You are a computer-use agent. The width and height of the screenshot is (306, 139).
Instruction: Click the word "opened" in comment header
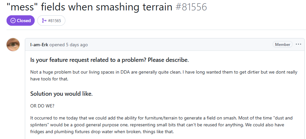[x=57, y=45]
